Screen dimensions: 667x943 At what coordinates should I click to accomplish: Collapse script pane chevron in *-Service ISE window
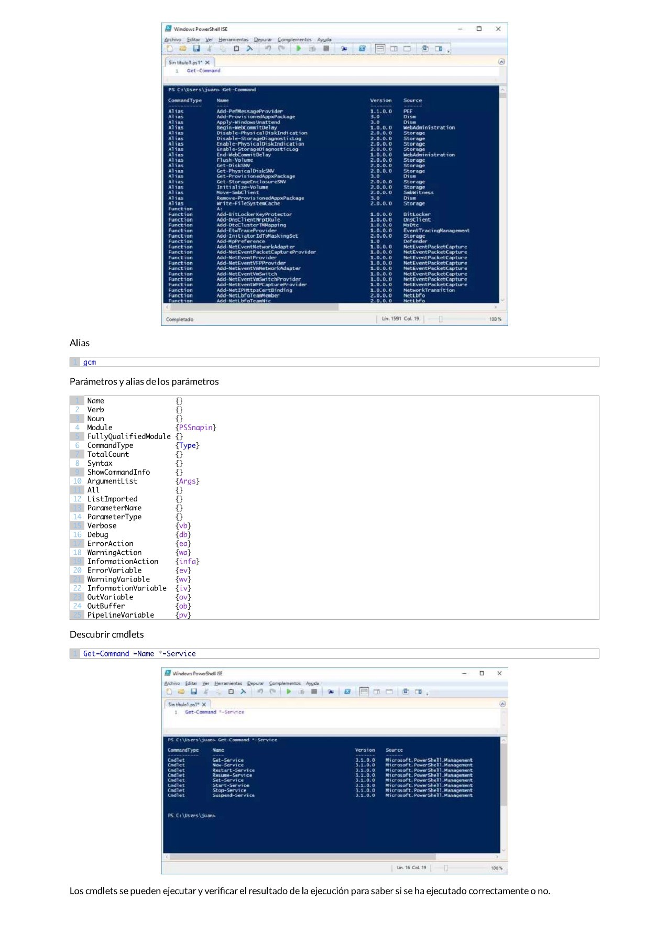[x=502, y=704]
